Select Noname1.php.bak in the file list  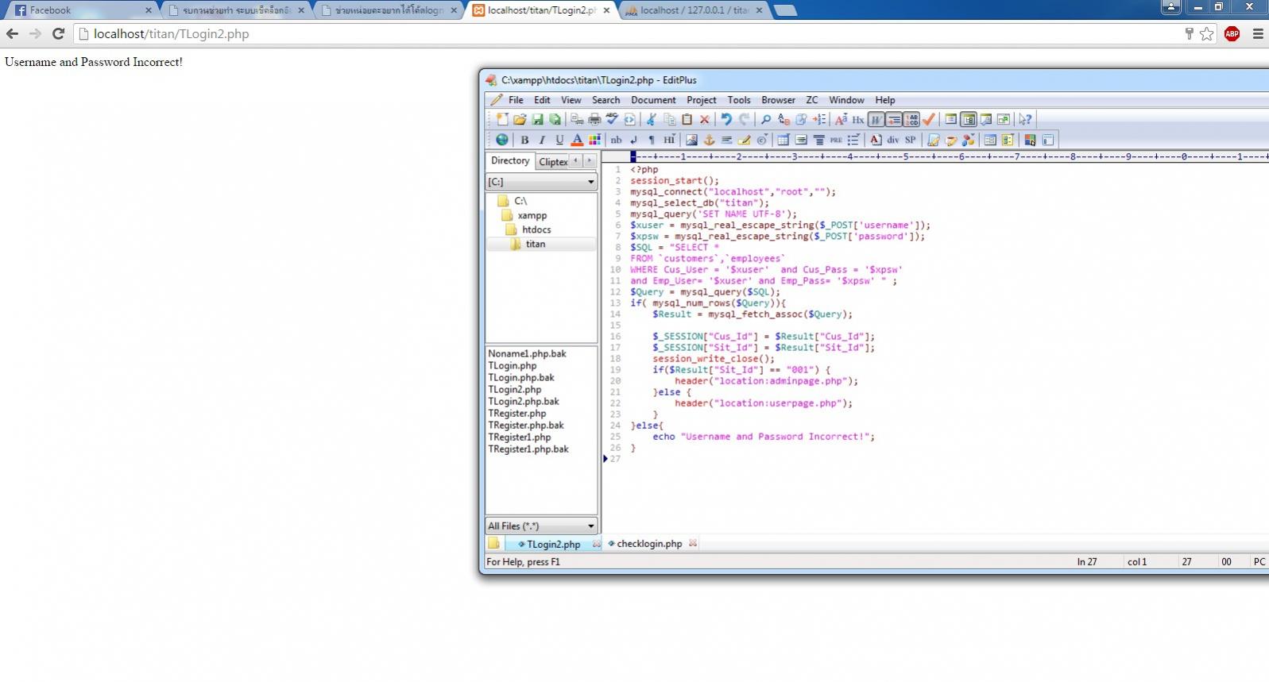tap(528, 354)
